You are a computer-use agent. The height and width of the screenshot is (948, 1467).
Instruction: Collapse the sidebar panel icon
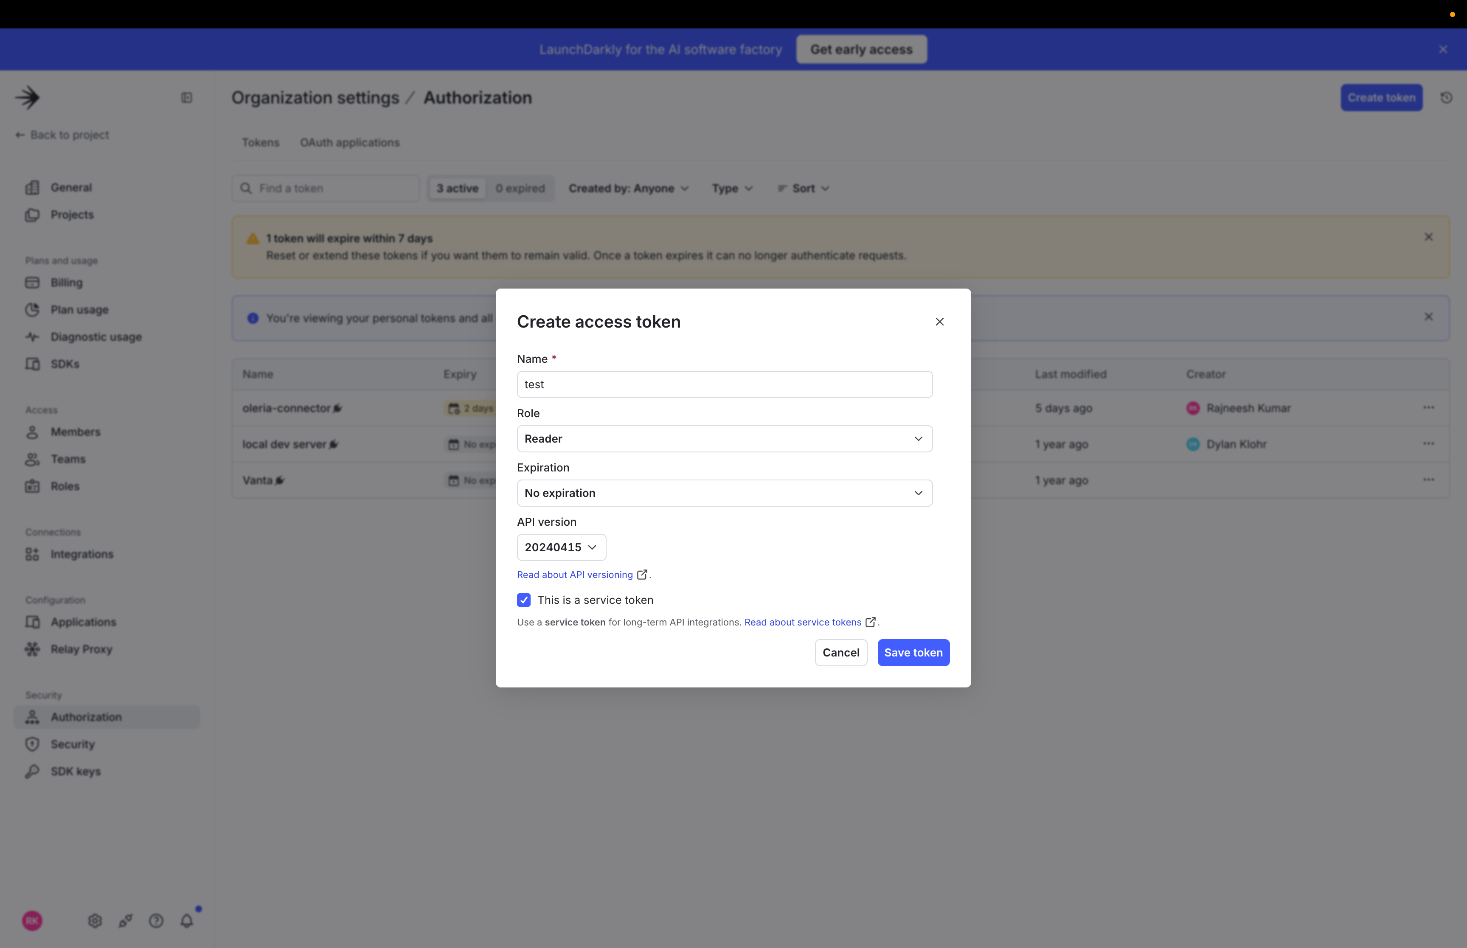pyautogui.click(x=186, y=98)
